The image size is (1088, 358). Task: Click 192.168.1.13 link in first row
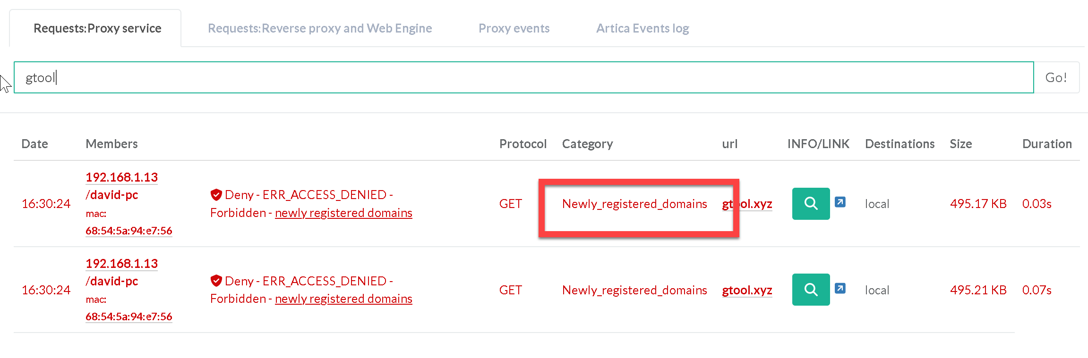tap(121, 177)
